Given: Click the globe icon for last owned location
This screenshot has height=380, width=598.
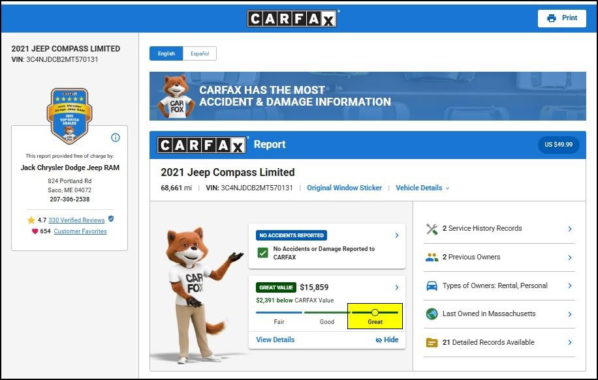Looking at the screenshot, I should pyautogui.click(x=432, y=314).
